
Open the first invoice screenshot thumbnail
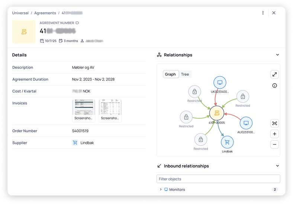click(84, 111)
